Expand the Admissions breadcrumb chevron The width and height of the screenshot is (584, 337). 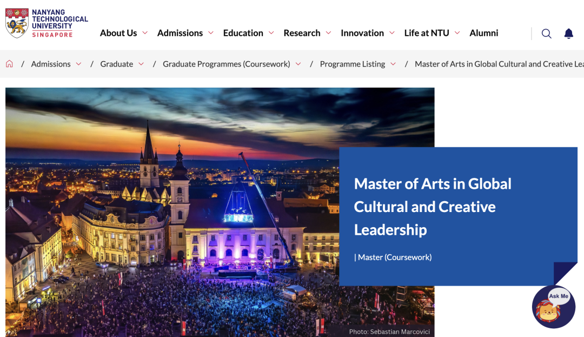coord(78,64)
